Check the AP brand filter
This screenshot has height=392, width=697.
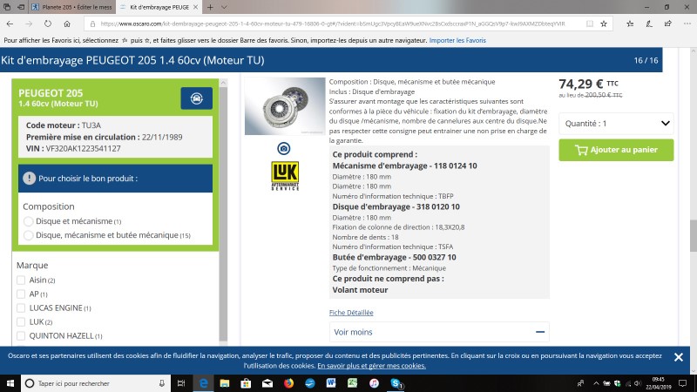[x=21, y=294]
